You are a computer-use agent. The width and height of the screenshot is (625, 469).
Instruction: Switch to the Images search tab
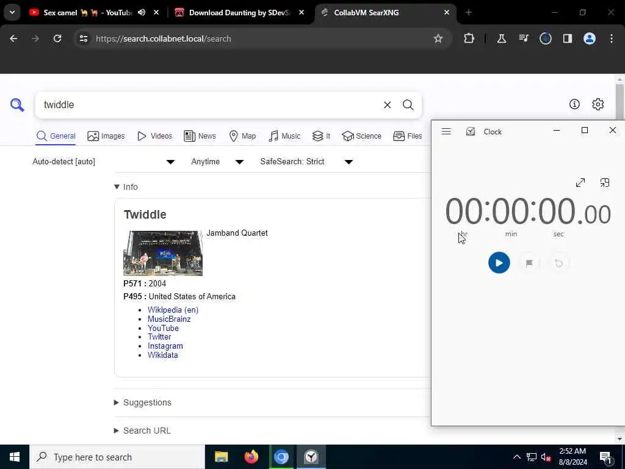point(106,136)
